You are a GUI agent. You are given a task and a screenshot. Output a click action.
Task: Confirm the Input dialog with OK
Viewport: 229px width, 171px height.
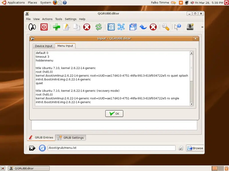[114, 113]
